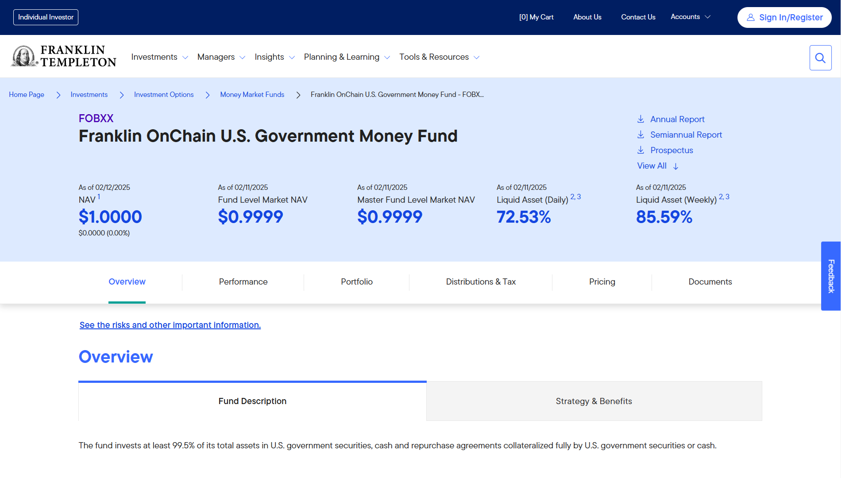Open the Tools & Resources menu
The width and height of the screenshot is (841, 478).
(434, 57)
